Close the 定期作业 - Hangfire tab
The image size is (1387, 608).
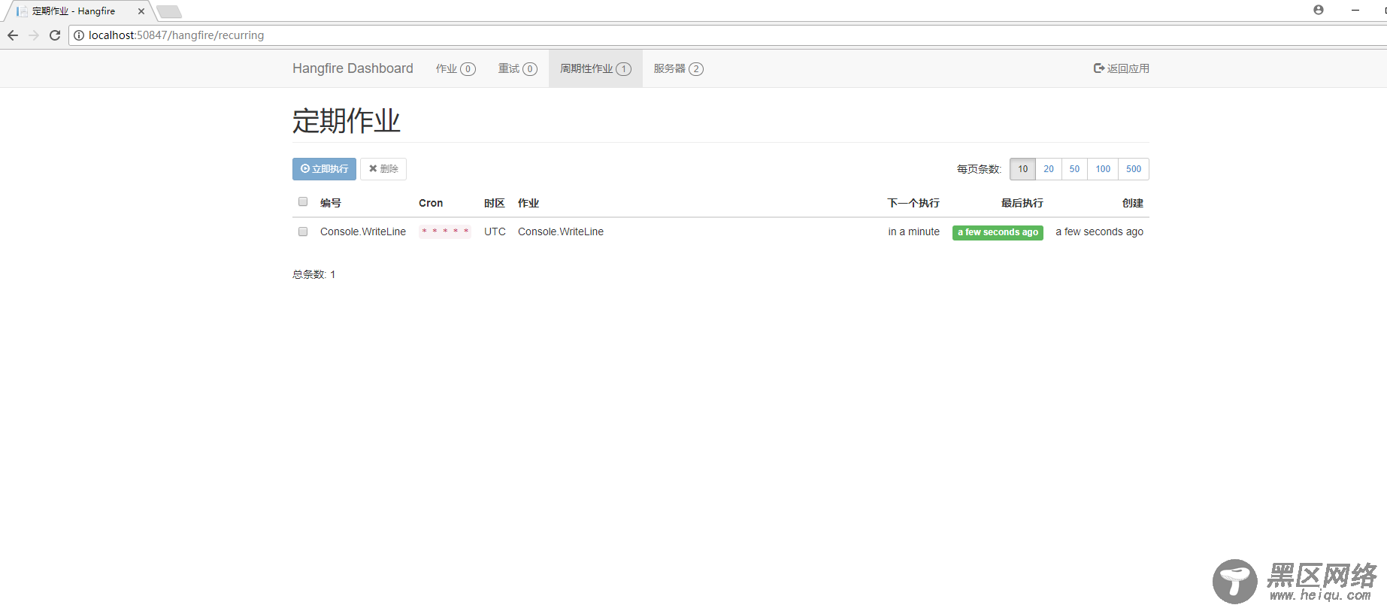pos(141,11)
